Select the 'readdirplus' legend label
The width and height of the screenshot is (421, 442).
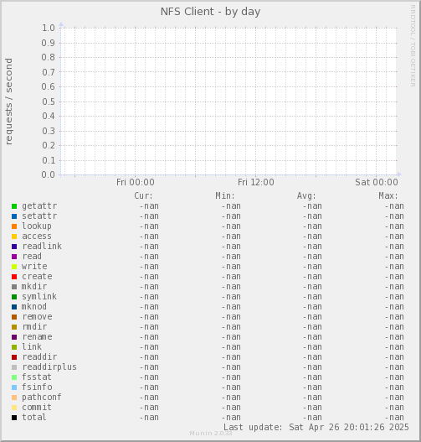coord(49,367)
